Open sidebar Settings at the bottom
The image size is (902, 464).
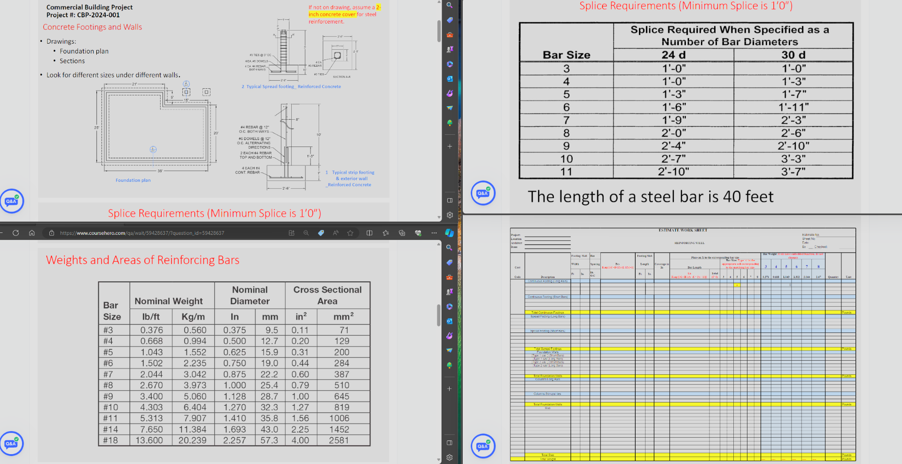(x=450, y=215)
